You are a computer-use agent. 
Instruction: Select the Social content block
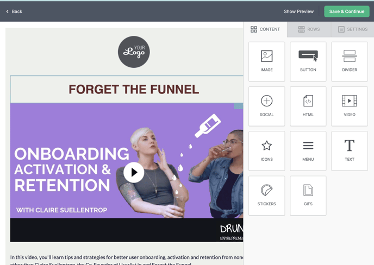click(266, 106)
